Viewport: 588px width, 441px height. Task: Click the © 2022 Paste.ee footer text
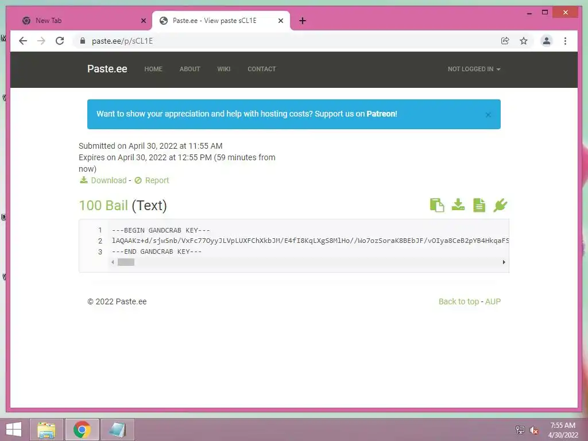click(x=117, y=301)
